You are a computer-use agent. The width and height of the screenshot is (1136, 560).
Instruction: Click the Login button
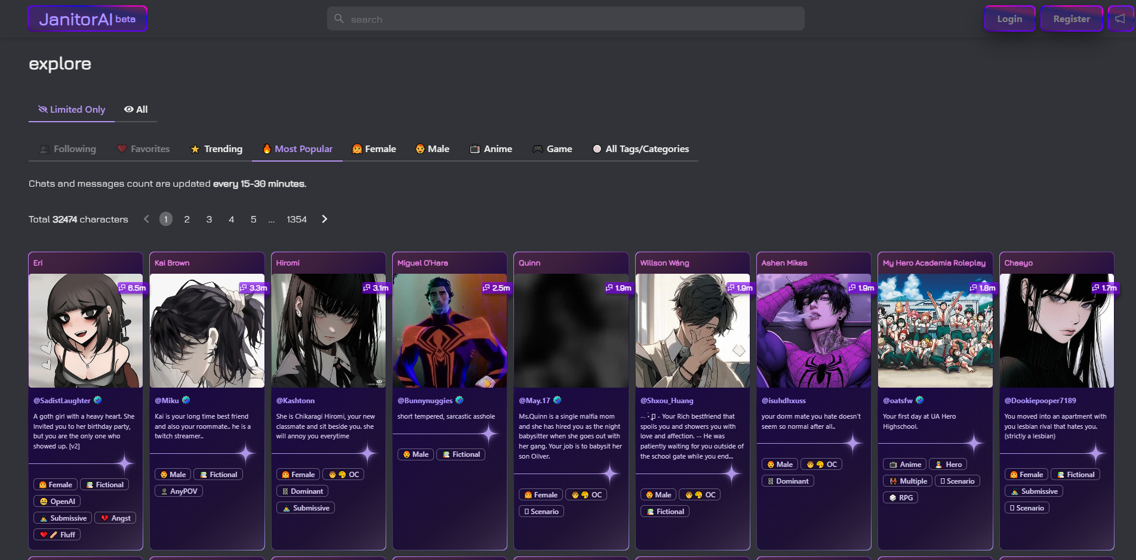(x=1009, y=19)
